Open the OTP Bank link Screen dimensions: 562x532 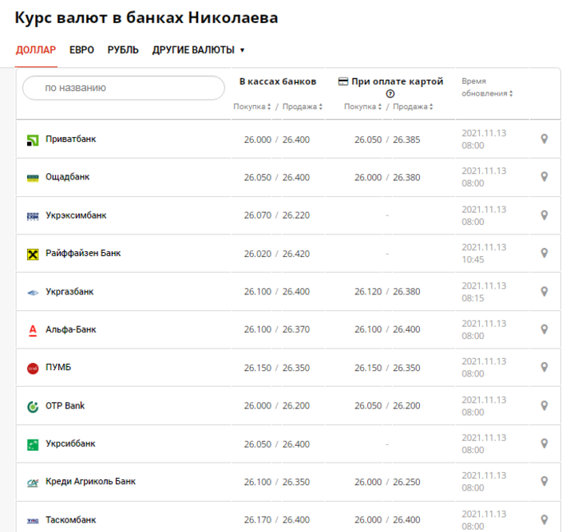65,406
